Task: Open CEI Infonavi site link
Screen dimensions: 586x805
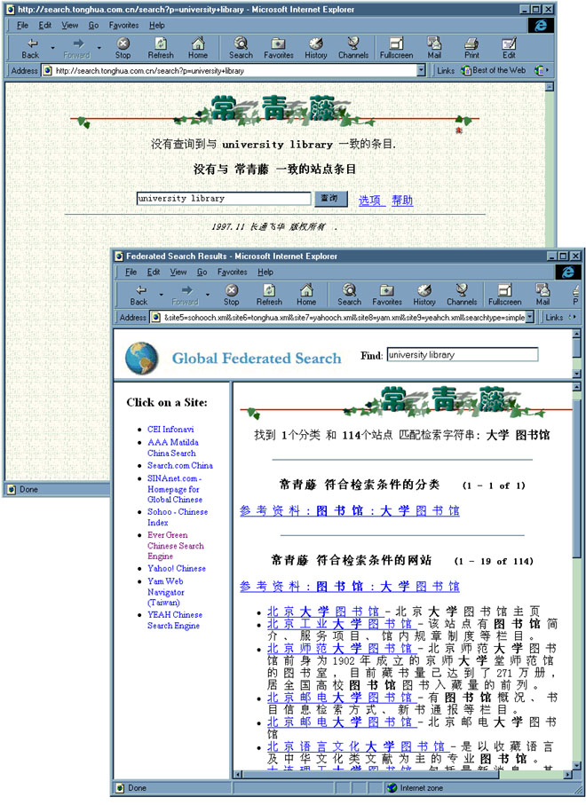Action: pos(170,430)
